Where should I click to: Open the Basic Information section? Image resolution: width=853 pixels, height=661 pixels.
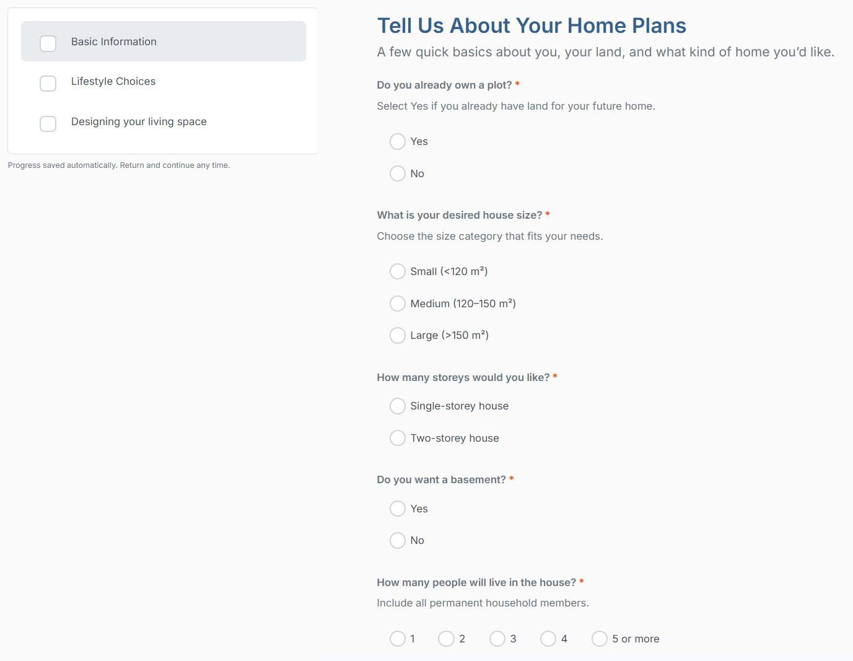[114, 42]
